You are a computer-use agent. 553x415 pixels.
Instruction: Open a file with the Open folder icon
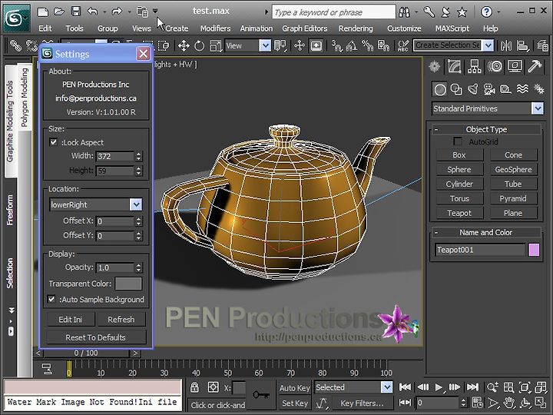(x=59, y=12)
